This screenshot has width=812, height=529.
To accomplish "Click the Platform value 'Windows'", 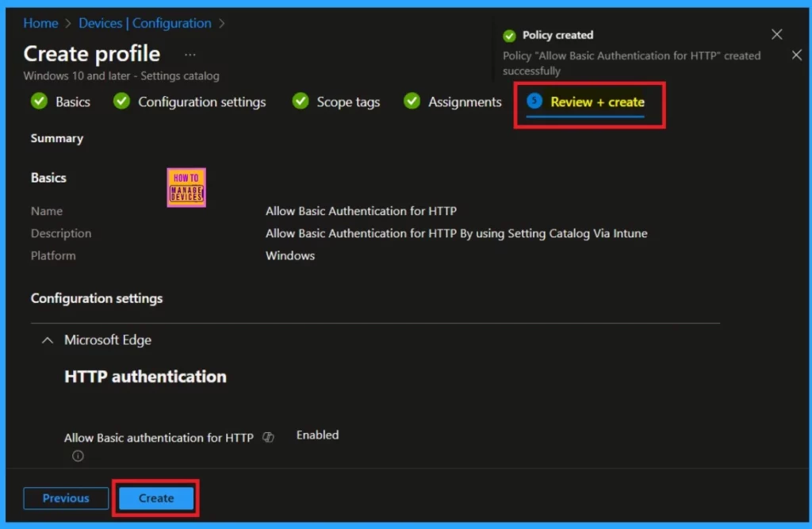I will (x=290, y=255).
